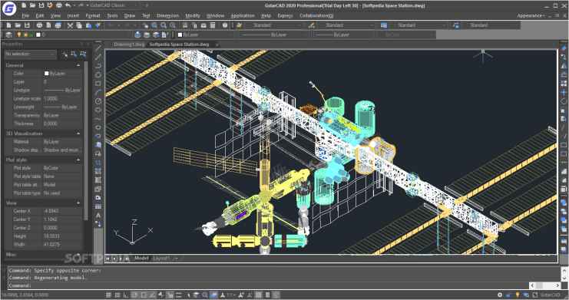Select the Ellipse tool in Draw toolbar

pos(98,127)
